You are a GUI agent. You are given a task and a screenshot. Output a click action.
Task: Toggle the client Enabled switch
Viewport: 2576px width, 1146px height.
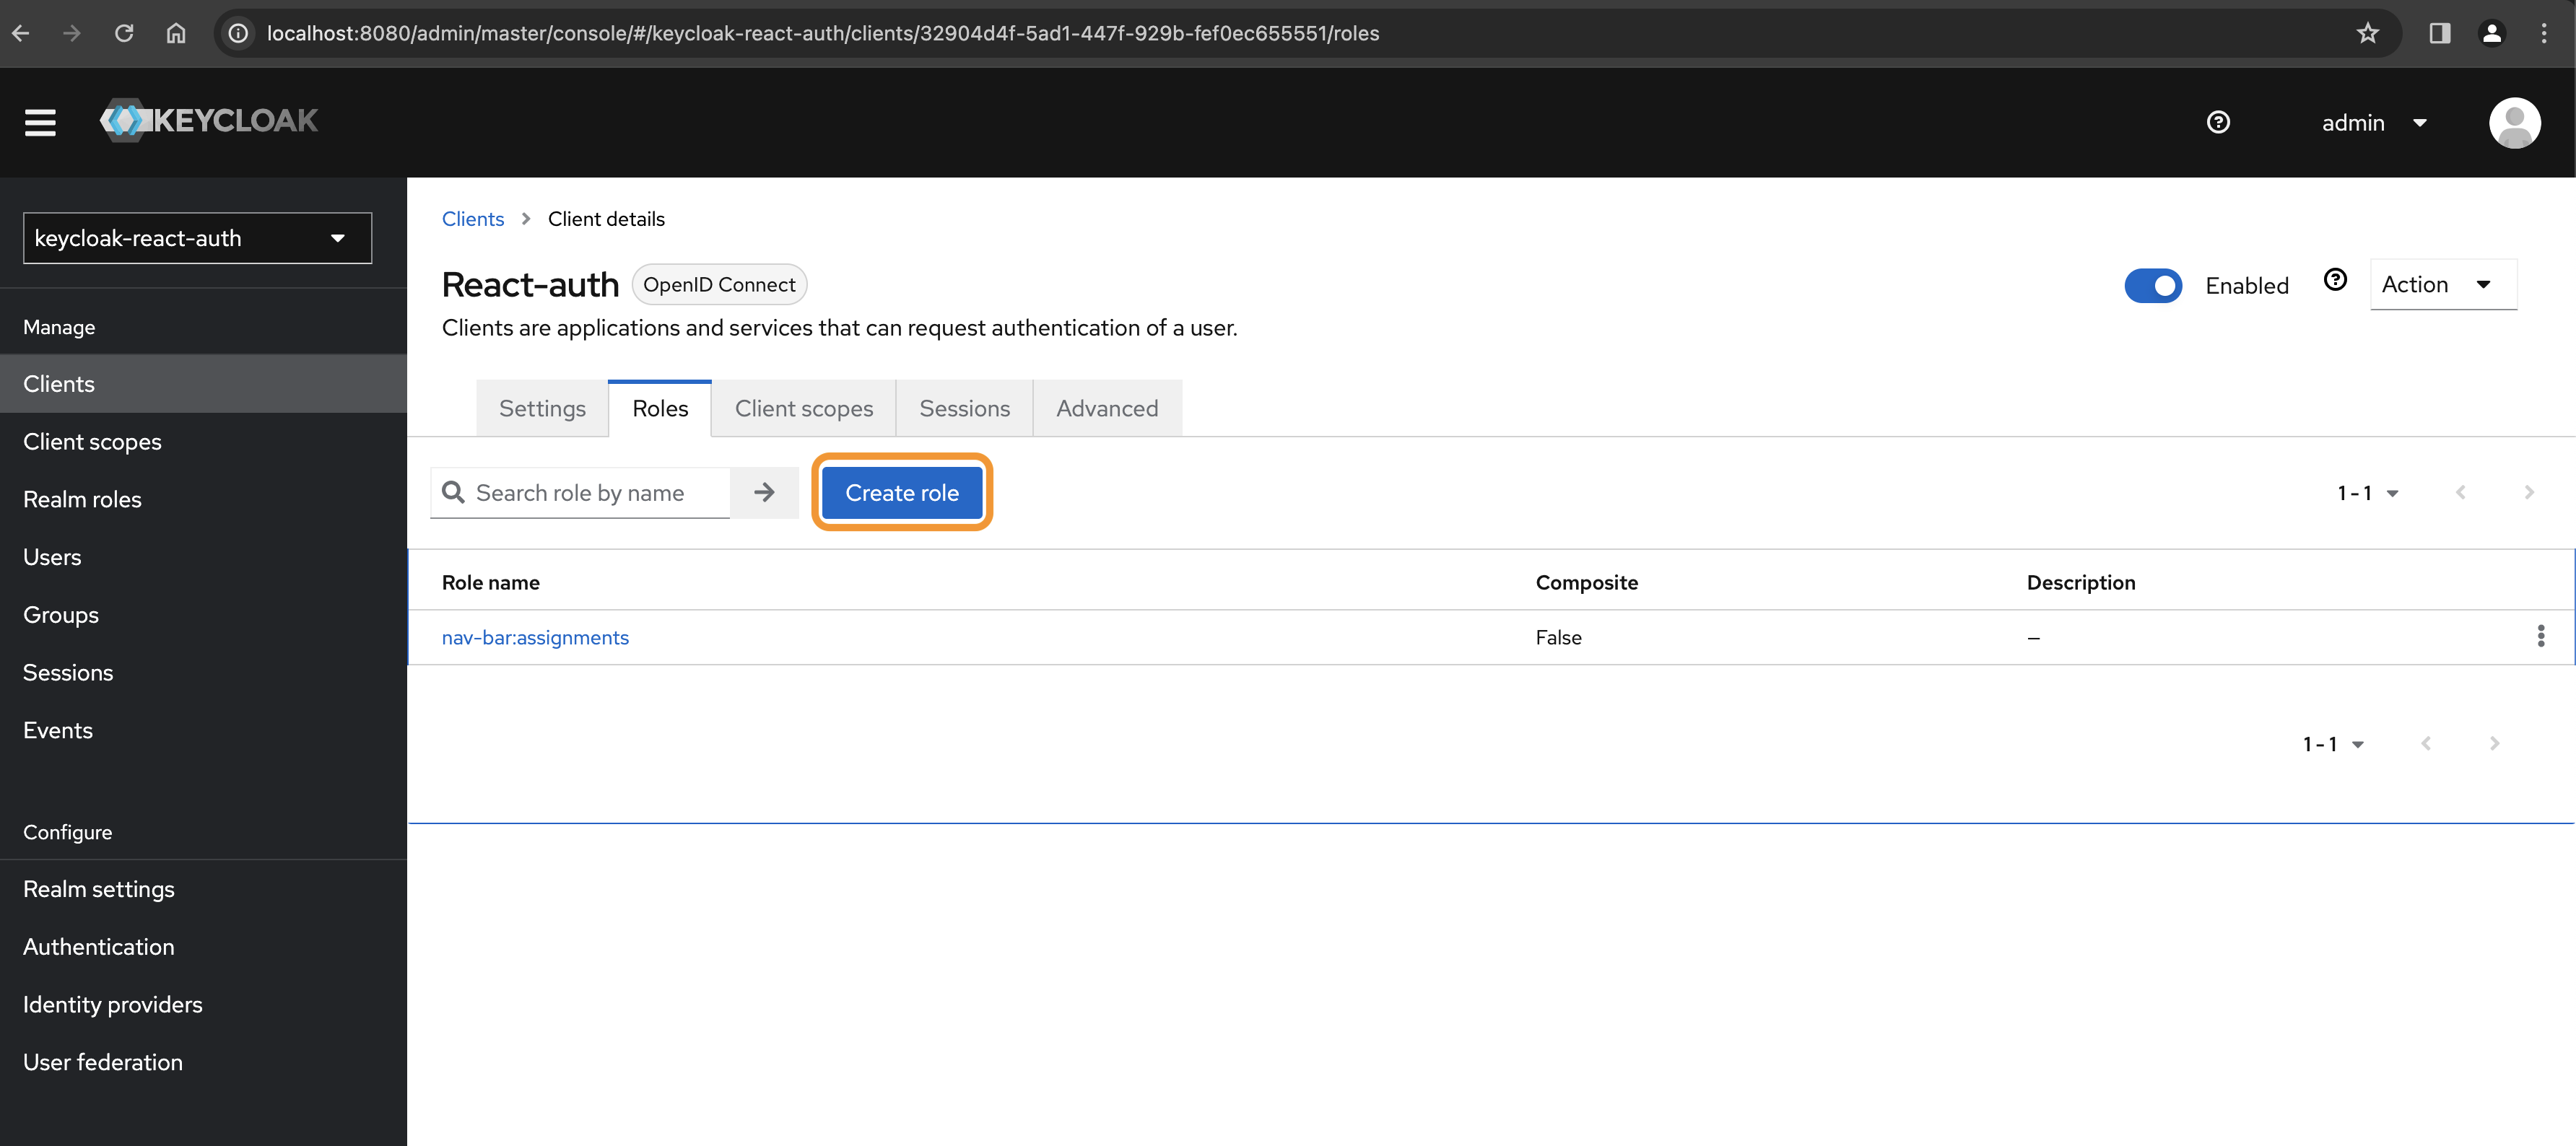(x=2152, y=285)
